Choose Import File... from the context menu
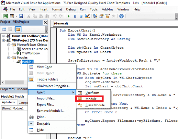The height and width of the screenshot is (139, 178). (x=52, y=98)
